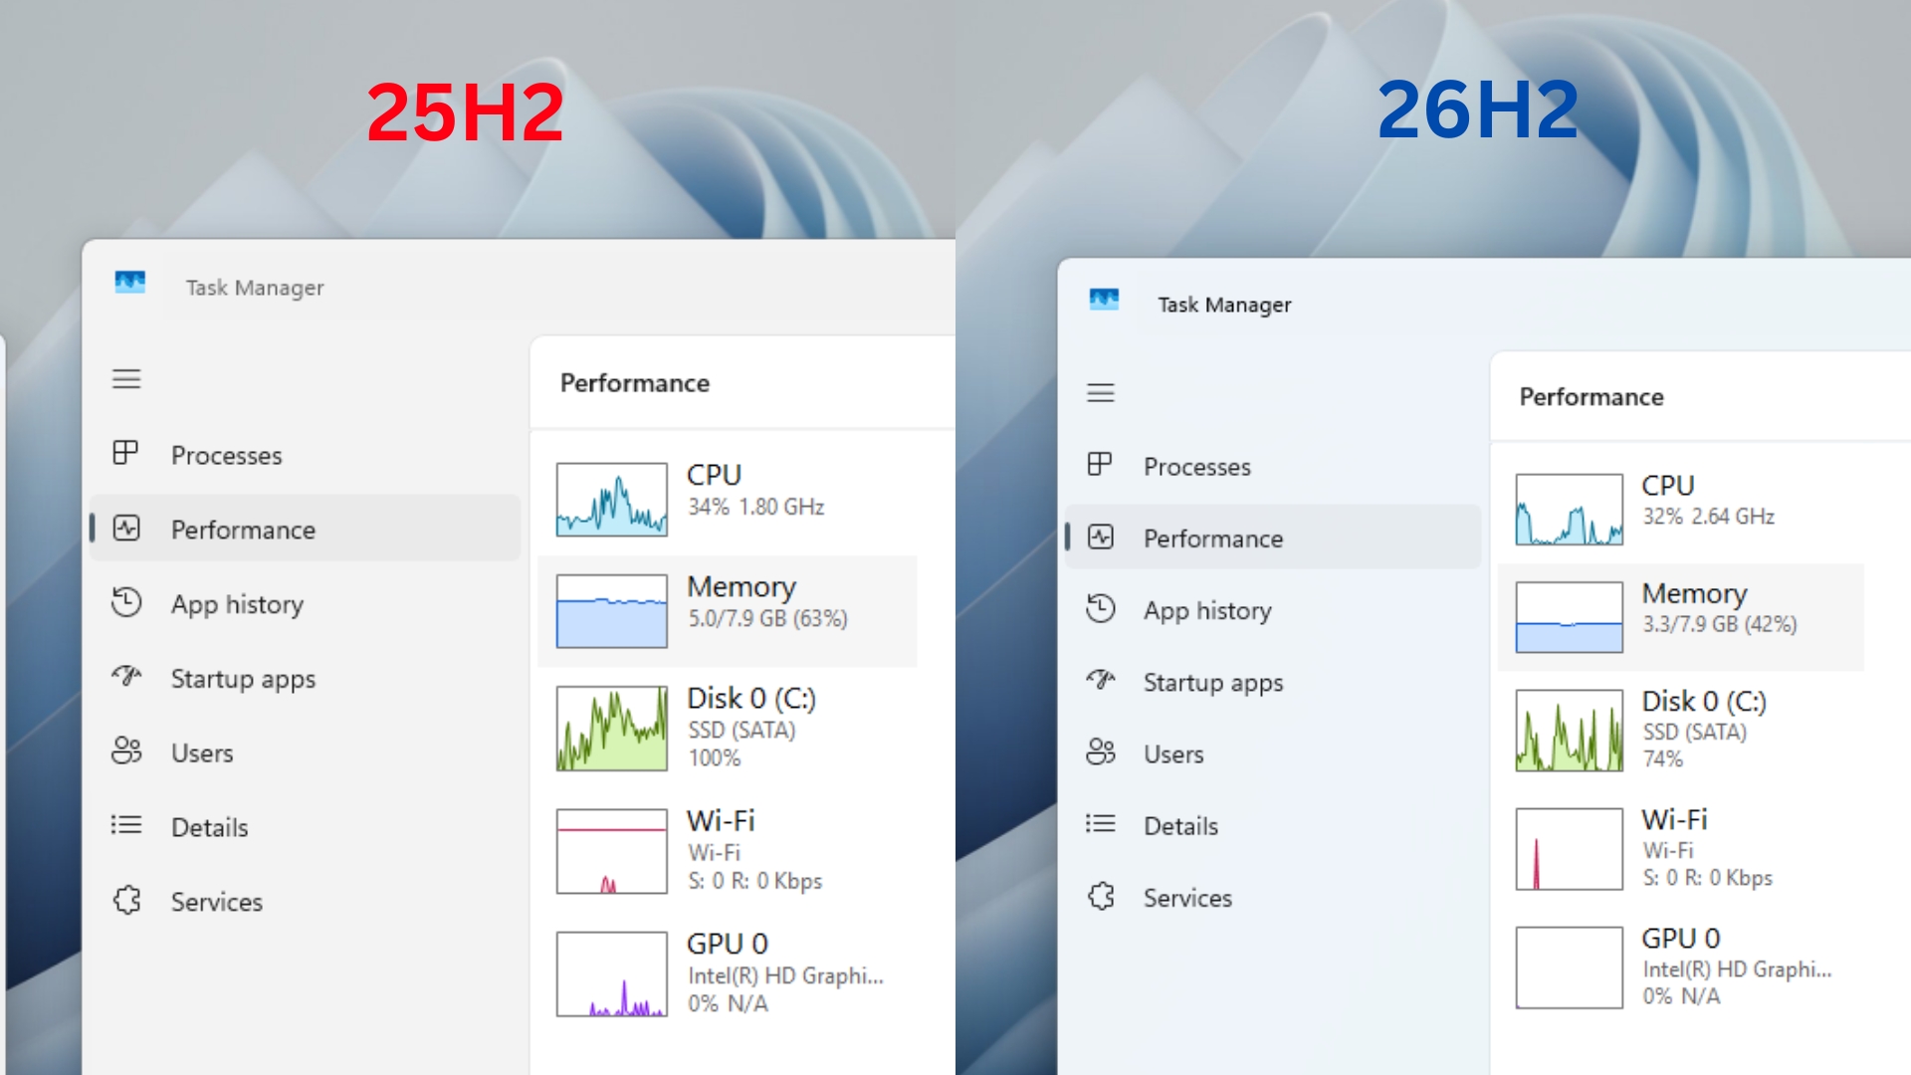This screenshot has width=1911, height=1075.
Task: Click the Performance heading in 25H2 window
Action: [635, 383]
